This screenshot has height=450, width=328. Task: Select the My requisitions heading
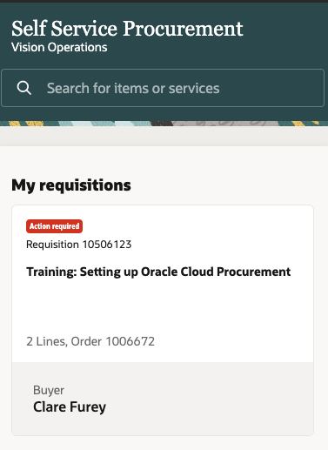(71, 185)
